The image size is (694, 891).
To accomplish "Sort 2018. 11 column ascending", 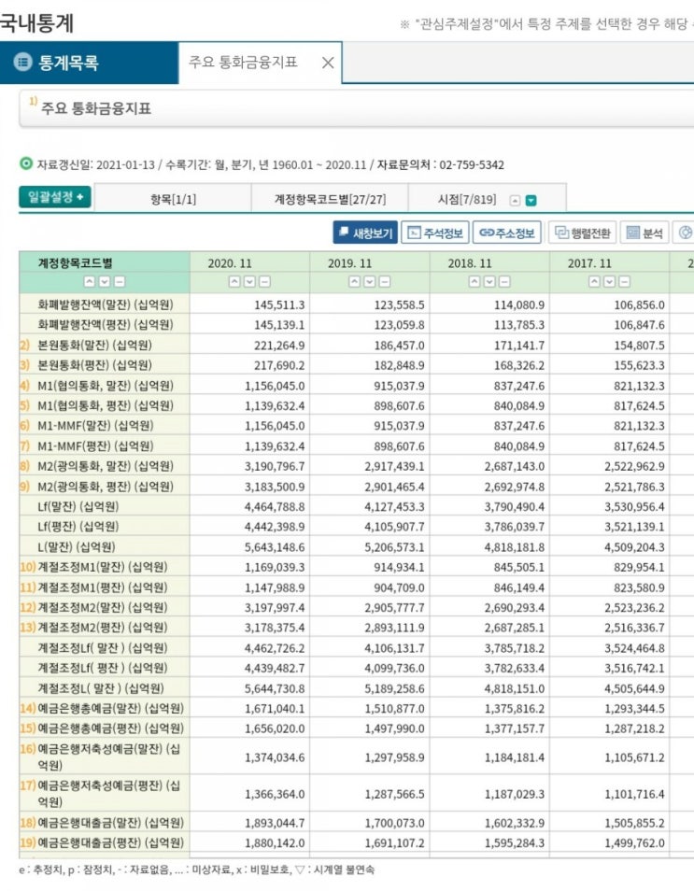I will tap(474, 281).
